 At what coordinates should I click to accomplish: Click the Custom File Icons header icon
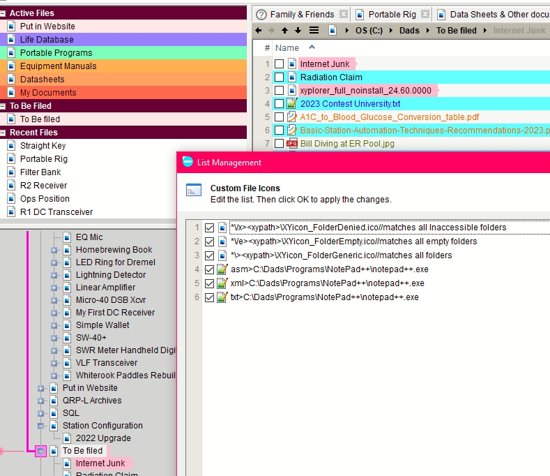(194, 190)
